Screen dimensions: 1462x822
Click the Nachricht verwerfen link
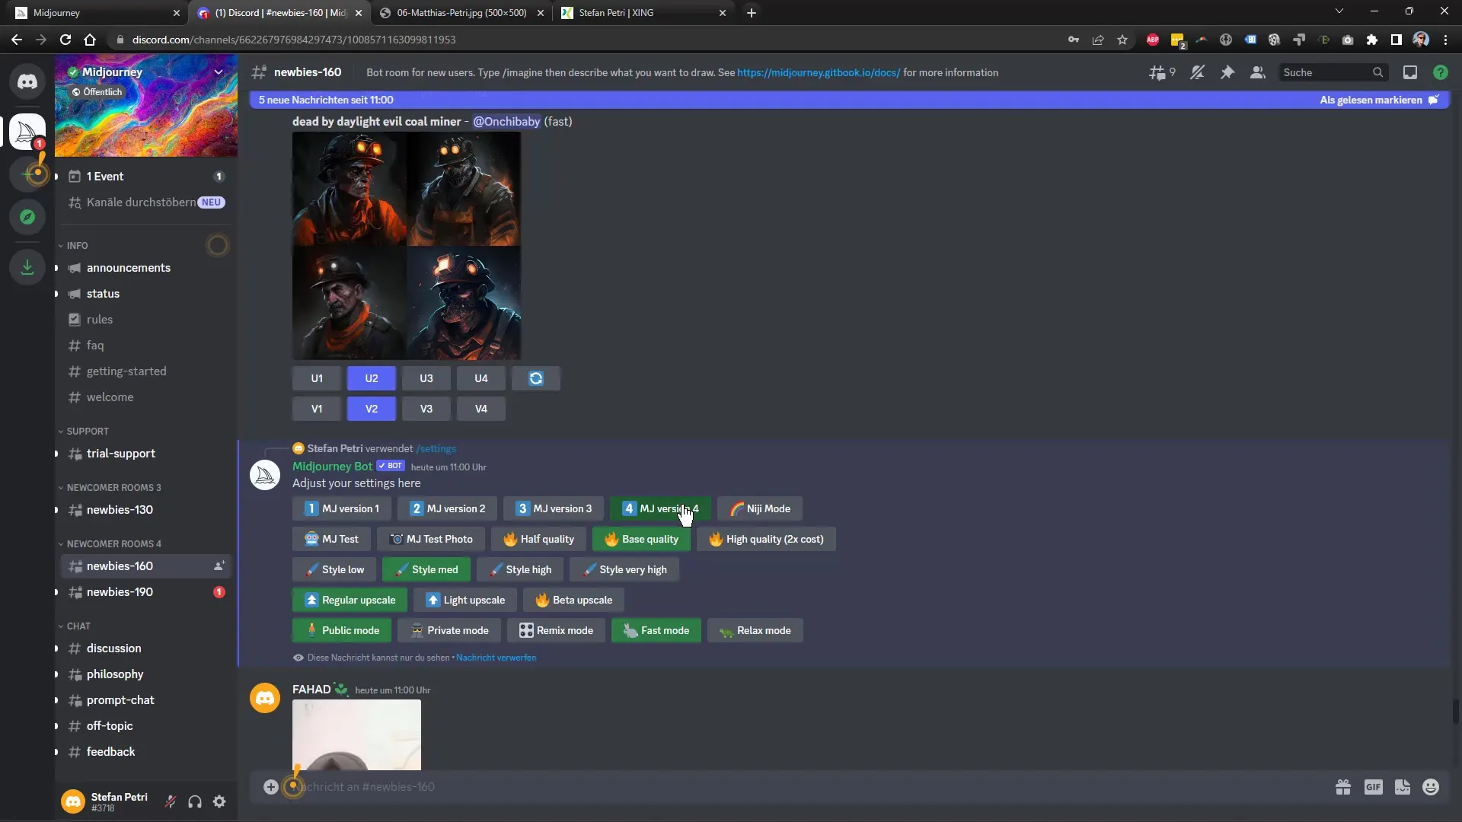496,658
